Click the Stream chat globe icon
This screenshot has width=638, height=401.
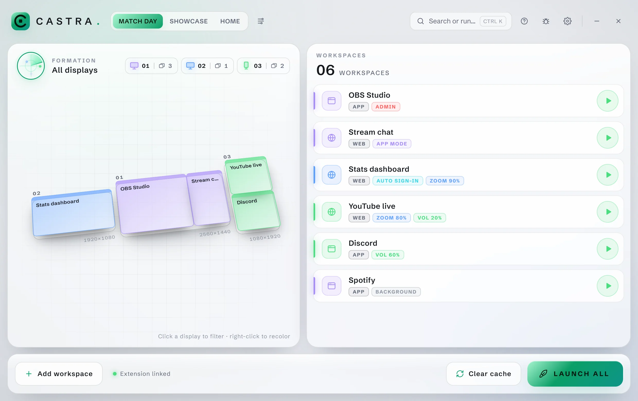[331, 138]
